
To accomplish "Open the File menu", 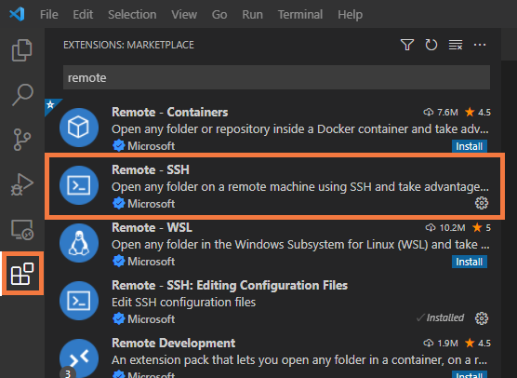I will pyautogui.click(x=49, y=15).
